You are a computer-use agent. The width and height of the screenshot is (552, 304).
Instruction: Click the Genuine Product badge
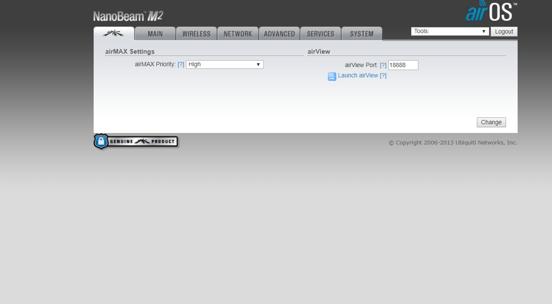pyautogui.click(x=136, y=141)
